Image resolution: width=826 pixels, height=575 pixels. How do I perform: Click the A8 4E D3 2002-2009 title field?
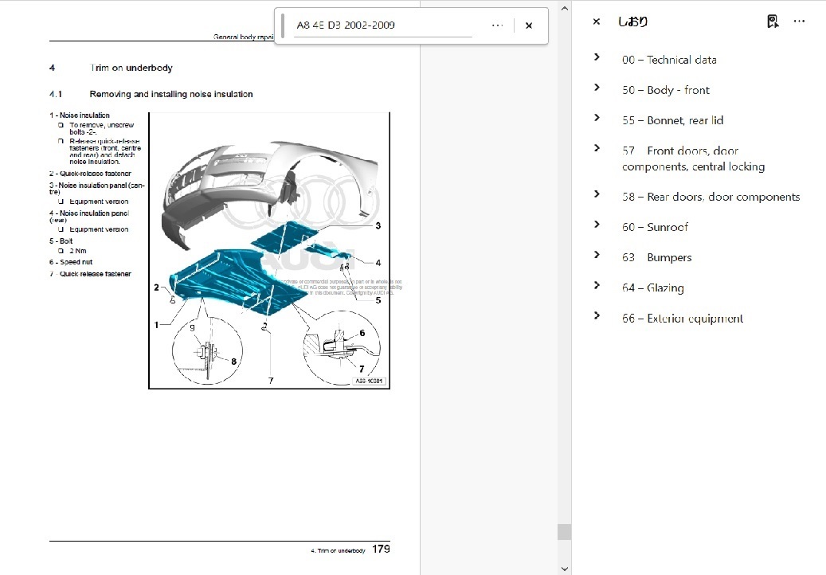pos(383,25)
